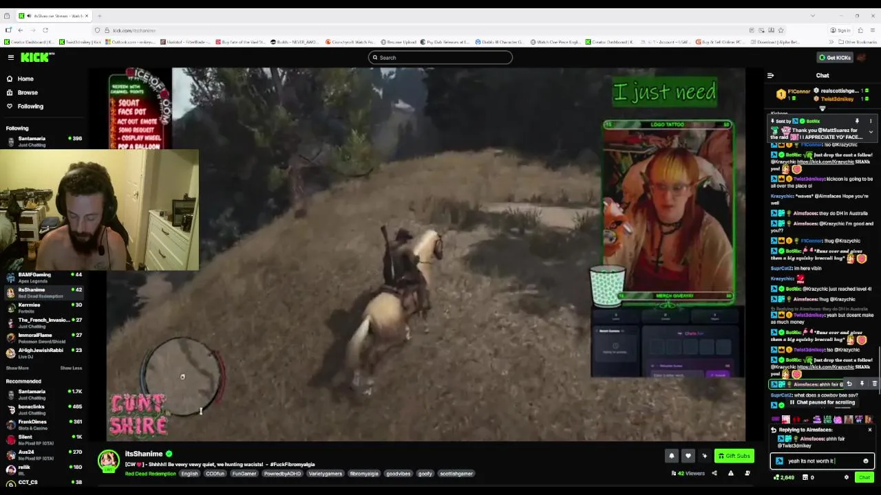
Task: Open itsShanime channel avatar
Action: tap(108, 460)
